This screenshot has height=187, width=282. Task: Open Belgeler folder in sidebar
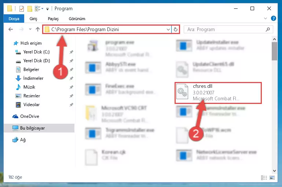(x=28, y=70)
